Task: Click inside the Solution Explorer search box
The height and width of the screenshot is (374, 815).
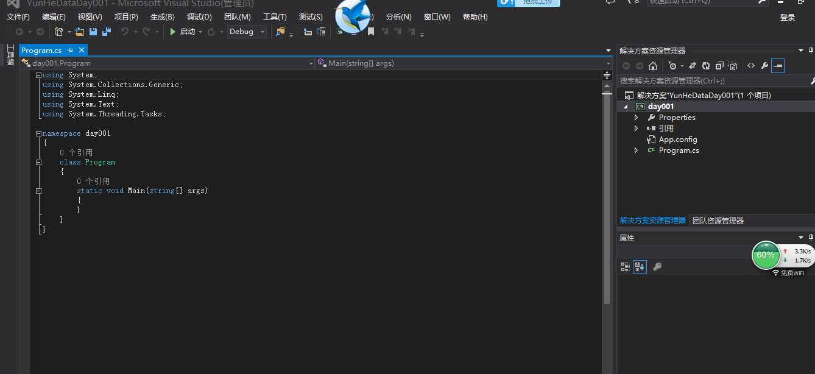Action: tap(700, 80)
